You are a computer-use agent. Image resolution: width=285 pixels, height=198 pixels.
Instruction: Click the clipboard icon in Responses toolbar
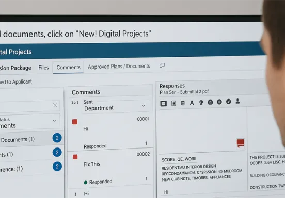tap(183, 103)
